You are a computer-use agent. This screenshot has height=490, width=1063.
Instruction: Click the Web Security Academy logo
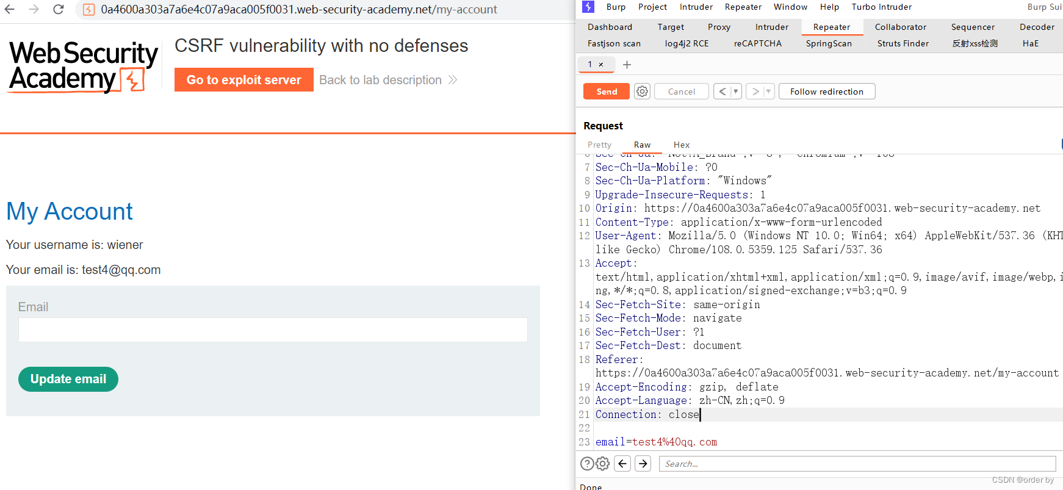(x=83, y=67)
